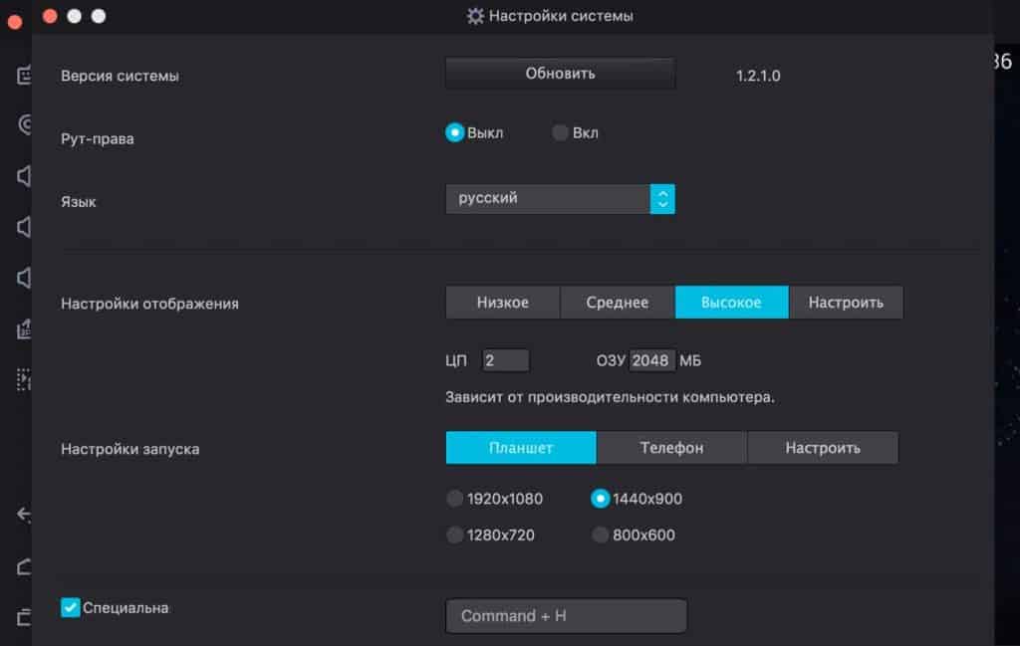
Task: Click the Зависит от производительности компьютера note
Action: [610, 396]
